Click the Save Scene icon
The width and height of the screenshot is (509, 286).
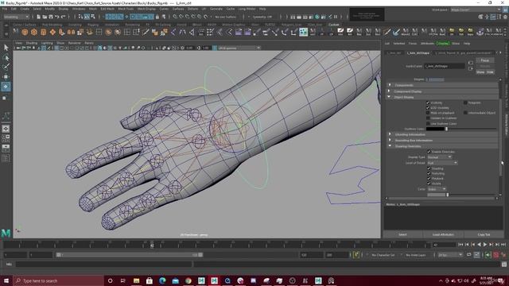[x=51, y=17]
